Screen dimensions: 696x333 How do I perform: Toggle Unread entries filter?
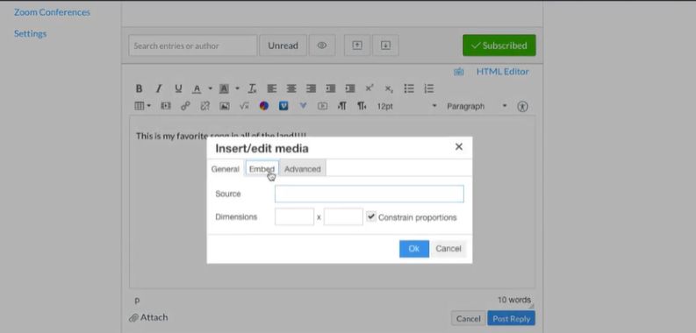283,46
